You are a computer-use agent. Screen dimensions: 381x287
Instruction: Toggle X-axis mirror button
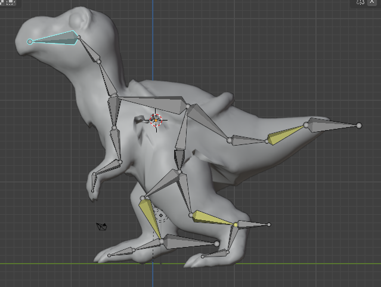(x=372, y=2)
